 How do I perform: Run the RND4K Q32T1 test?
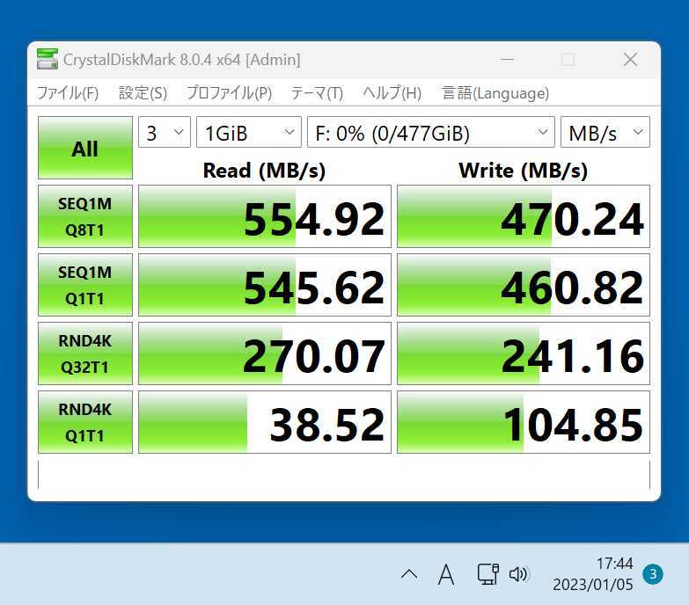click(85, 354)
